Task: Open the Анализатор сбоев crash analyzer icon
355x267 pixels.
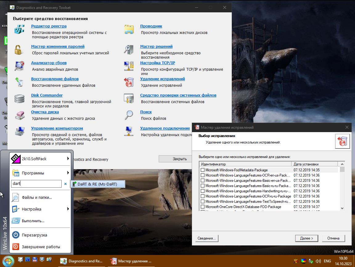Action: [x=19, y=66]
